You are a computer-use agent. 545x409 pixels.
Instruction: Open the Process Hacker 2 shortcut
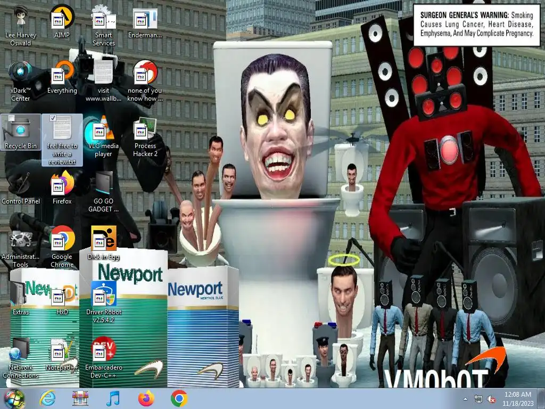145,137
